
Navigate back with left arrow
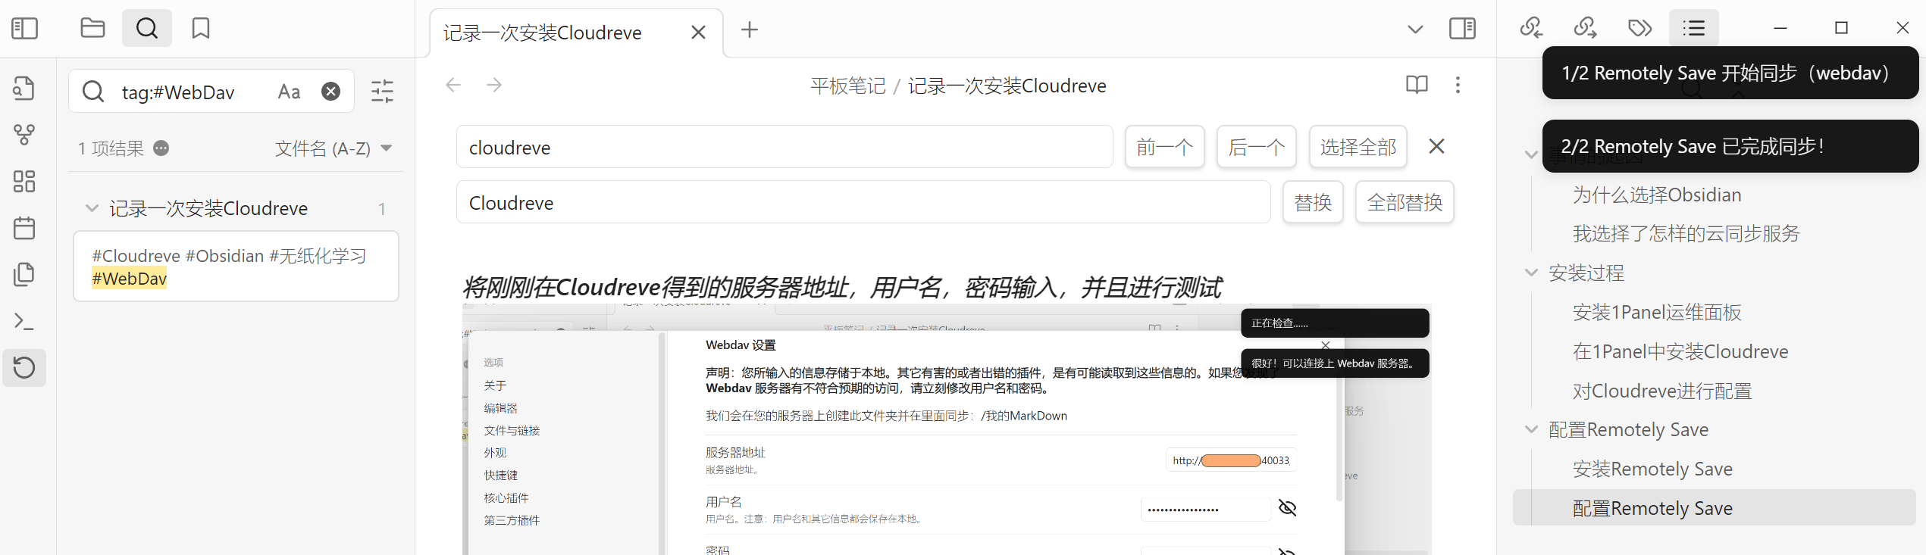click(453, 85)
